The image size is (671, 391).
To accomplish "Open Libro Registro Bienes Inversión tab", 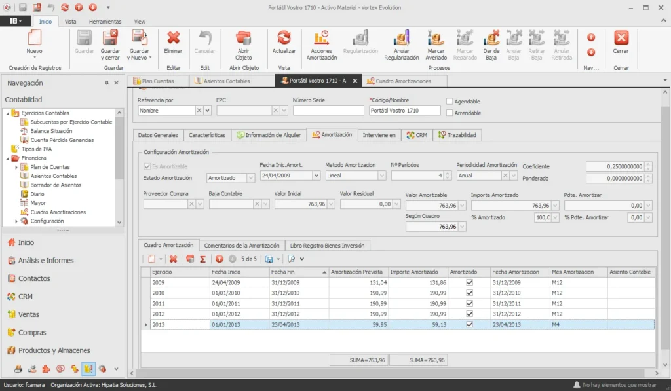I will point(328,246).
